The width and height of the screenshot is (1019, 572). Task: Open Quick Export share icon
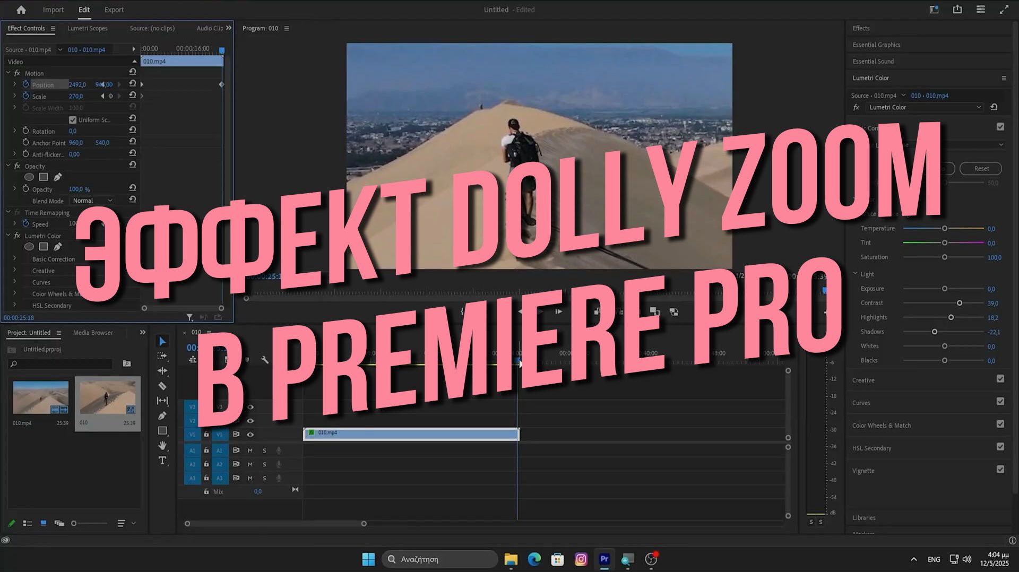tap(957, 10)
